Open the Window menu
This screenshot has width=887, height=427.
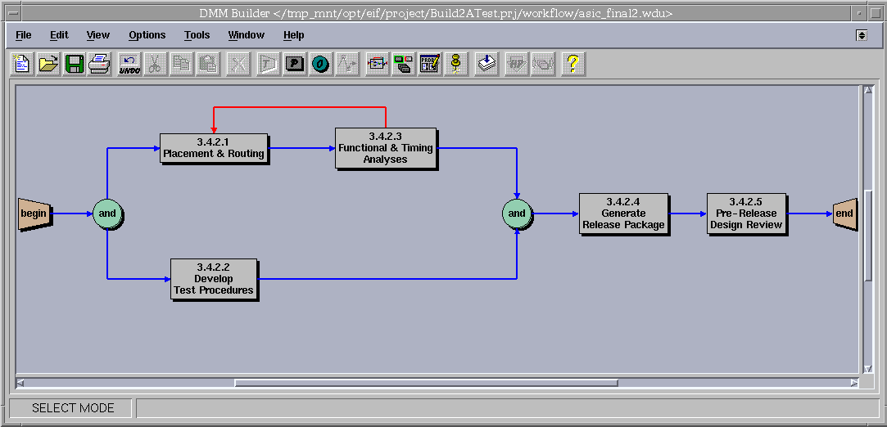(x=246, y=35)
